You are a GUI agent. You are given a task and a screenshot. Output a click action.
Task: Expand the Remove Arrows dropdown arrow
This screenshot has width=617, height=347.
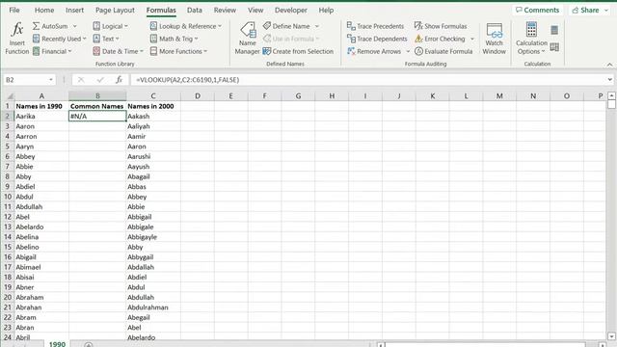[408, 51]
